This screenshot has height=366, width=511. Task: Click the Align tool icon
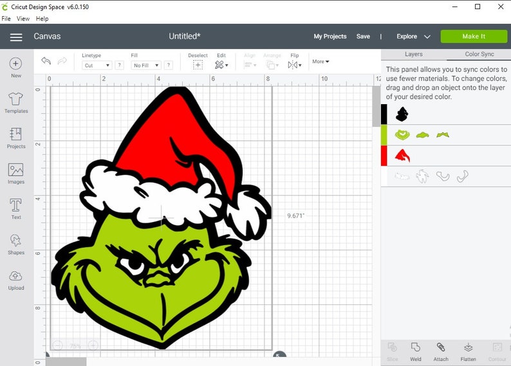click(x=250, y=65)
